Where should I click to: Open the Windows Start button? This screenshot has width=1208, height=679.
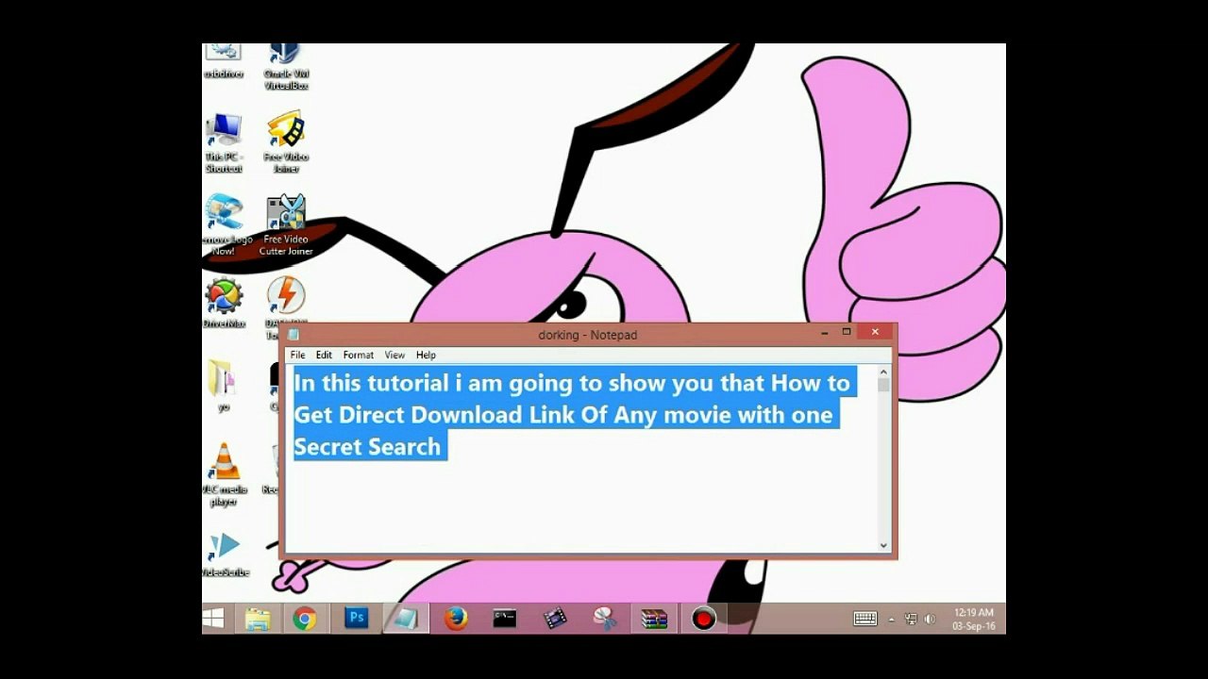coord(213,619)
